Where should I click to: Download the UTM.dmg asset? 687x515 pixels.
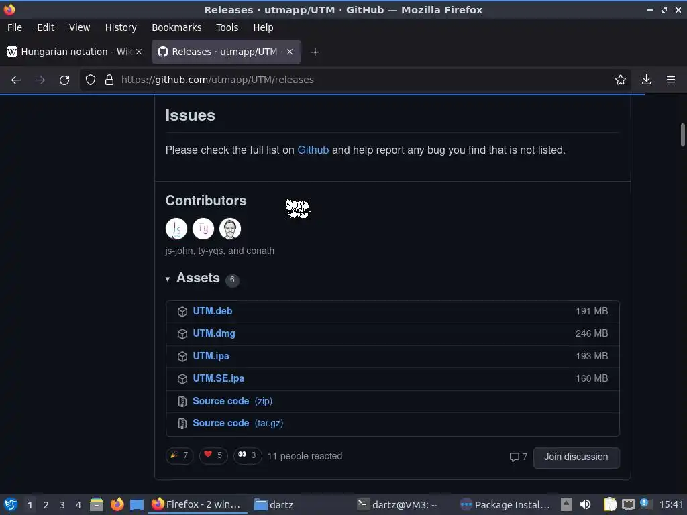tap(214, 334)
